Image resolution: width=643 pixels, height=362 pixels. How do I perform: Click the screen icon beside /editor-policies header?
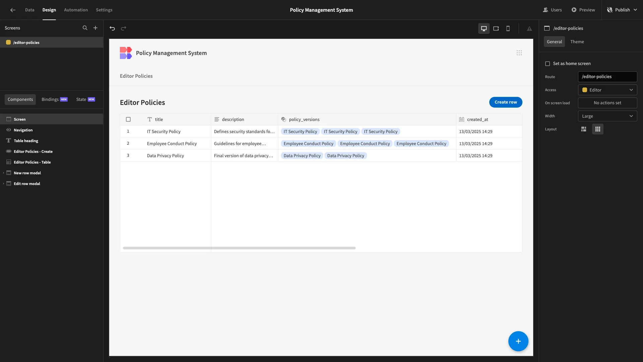(x=547, y=28)
